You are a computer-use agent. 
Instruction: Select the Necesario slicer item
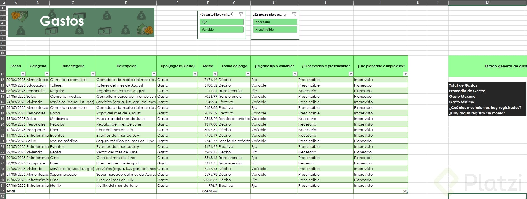275,22
